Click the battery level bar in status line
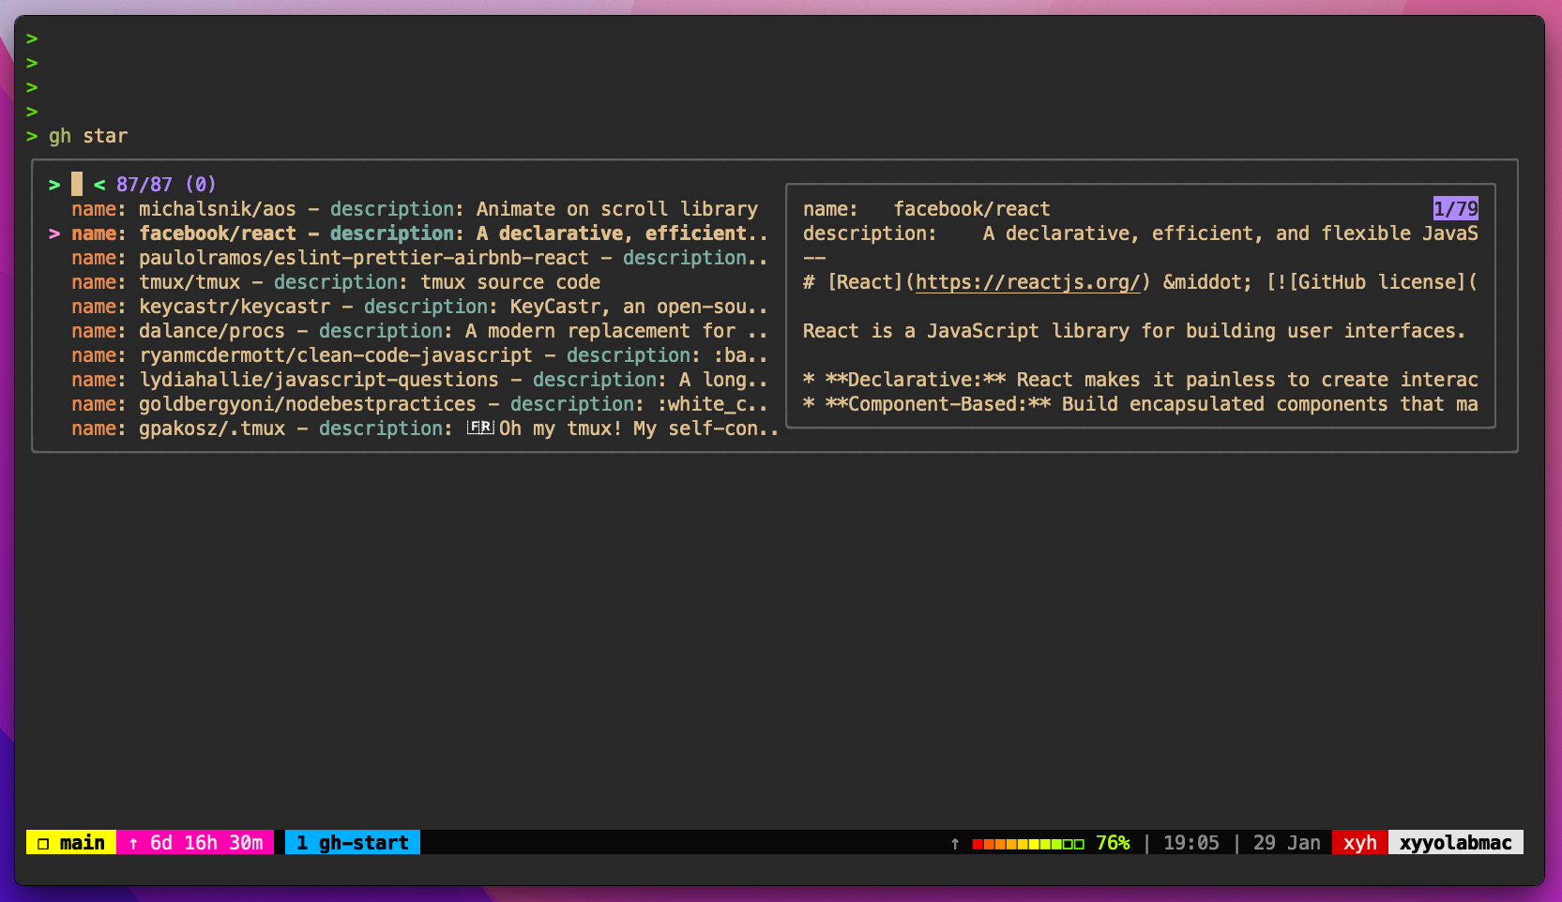This screenshot has height=902, width=1562. click(x=1028, y=844)
